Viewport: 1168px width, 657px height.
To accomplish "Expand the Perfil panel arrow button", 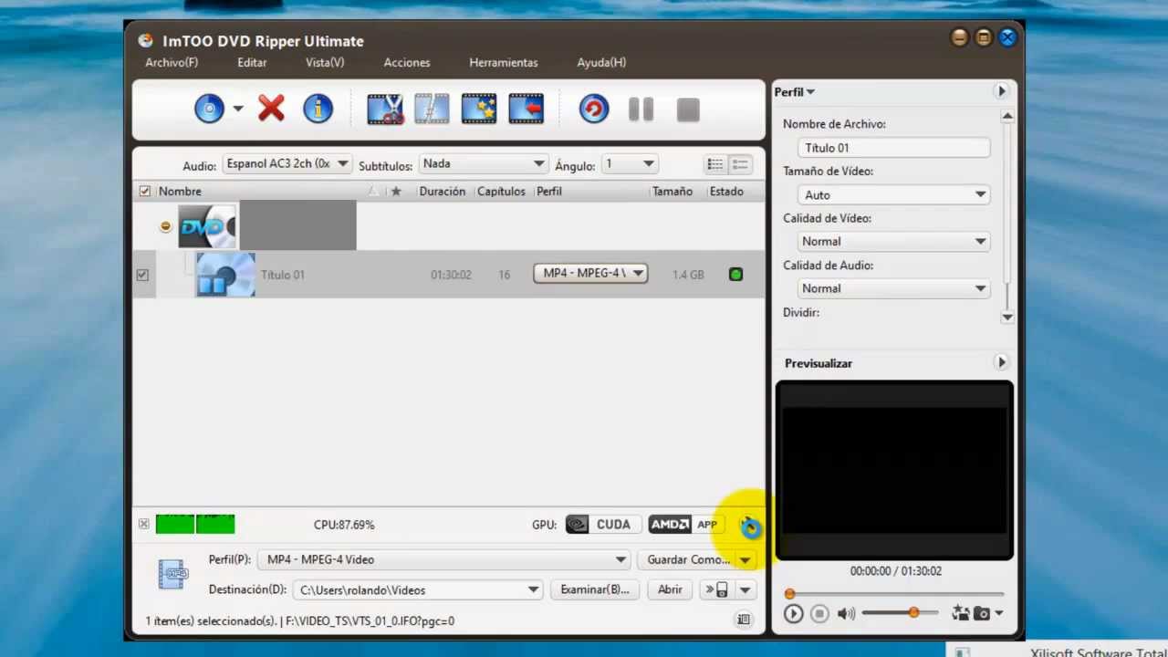I will coord(1001,91).
